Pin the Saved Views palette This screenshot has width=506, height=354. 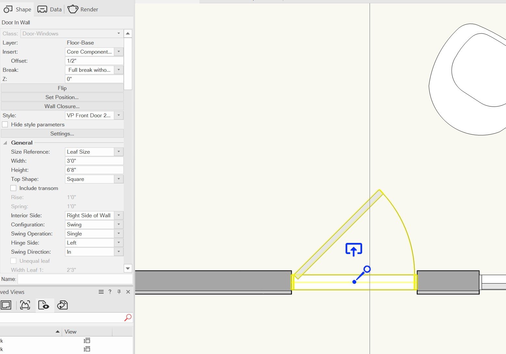[119, 292]
